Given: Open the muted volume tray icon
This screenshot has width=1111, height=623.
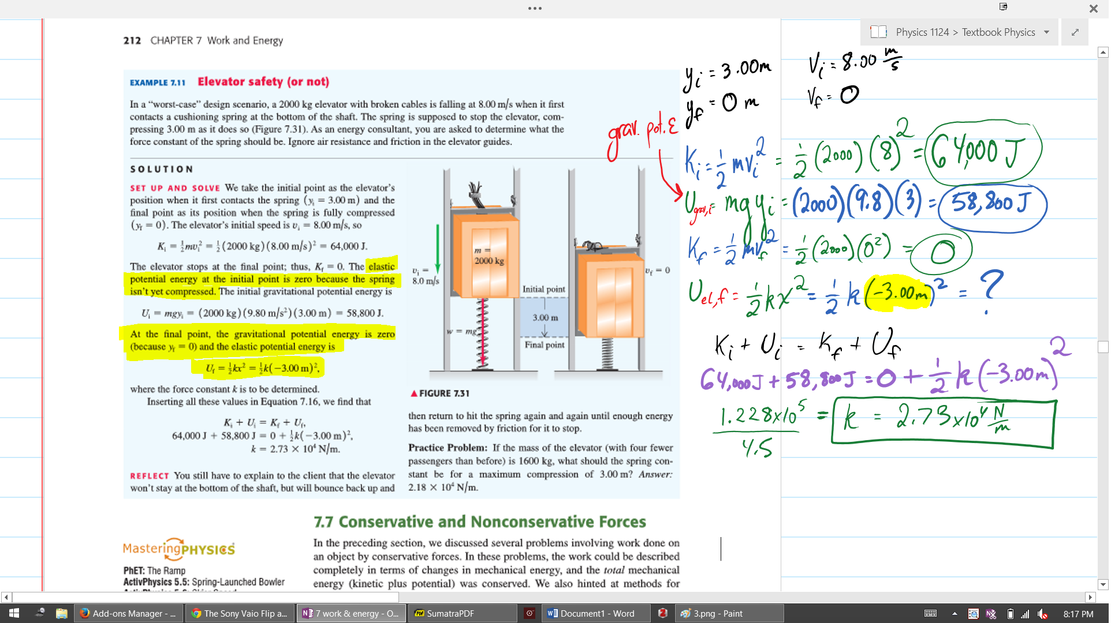Looking at the screenshot, I should 1043,614.
